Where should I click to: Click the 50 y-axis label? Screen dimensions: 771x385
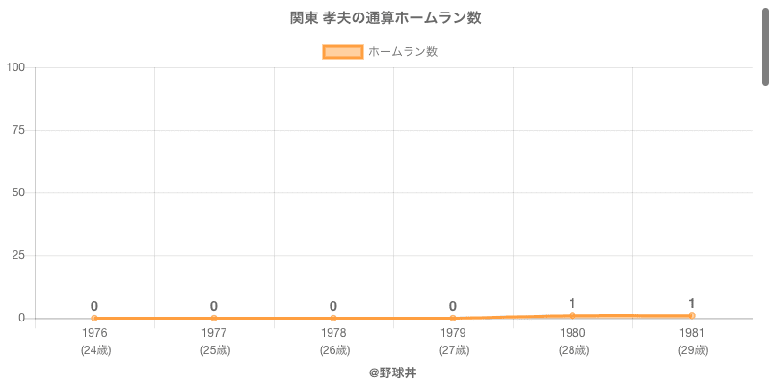(19, 192)
